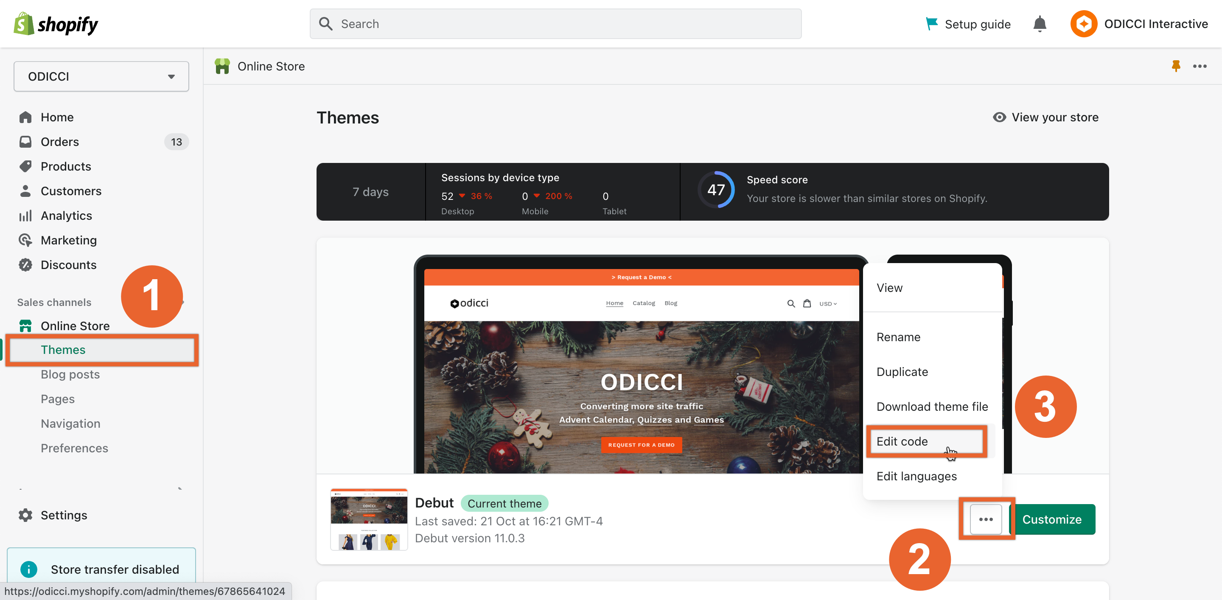Click the Speed score 47 progress circle

(716, 190)
